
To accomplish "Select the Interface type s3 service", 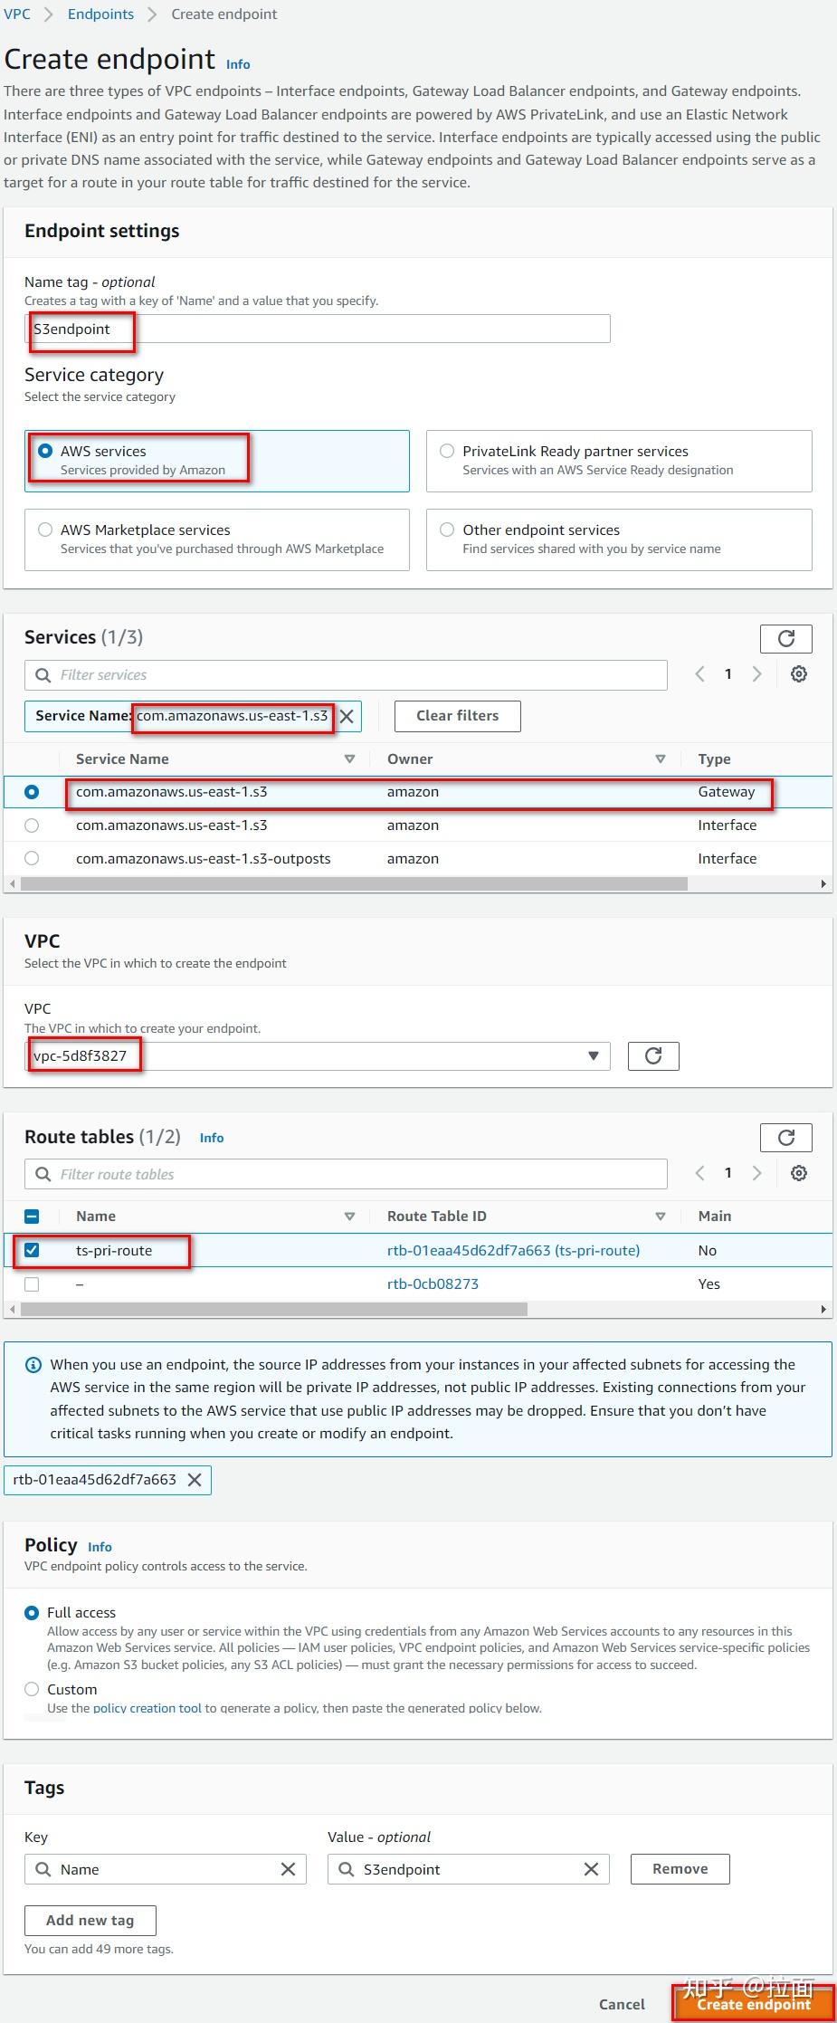I will tap(32, 825).
